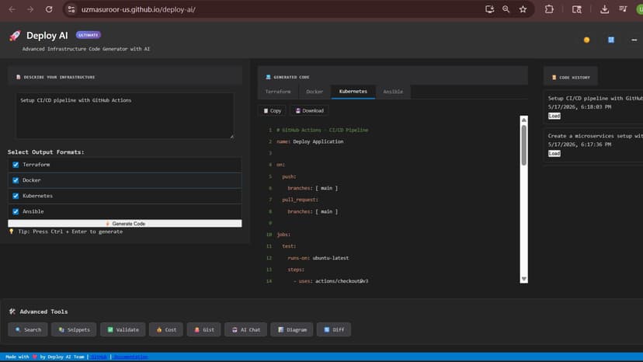Click the blue layout icon in header

click(x=611, y=40)
